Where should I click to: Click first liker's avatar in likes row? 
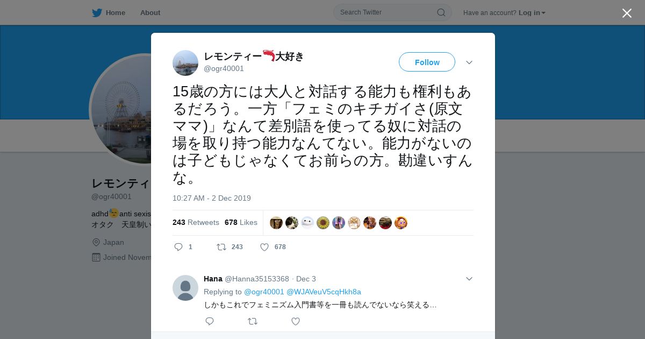(x=276, y=223)
